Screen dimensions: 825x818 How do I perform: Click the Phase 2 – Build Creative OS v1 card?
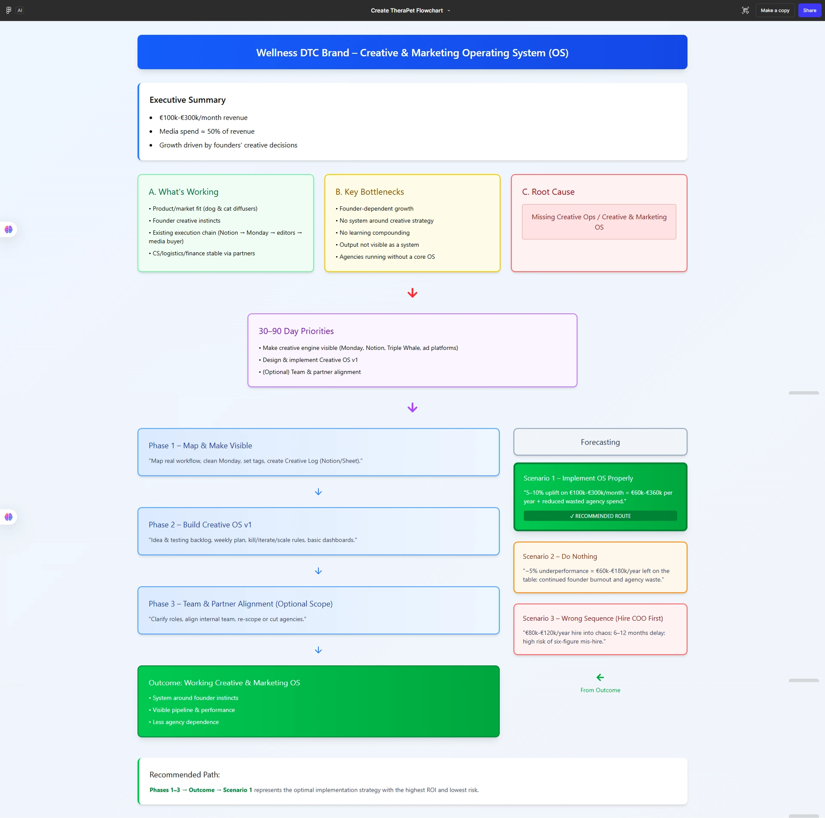318,531
